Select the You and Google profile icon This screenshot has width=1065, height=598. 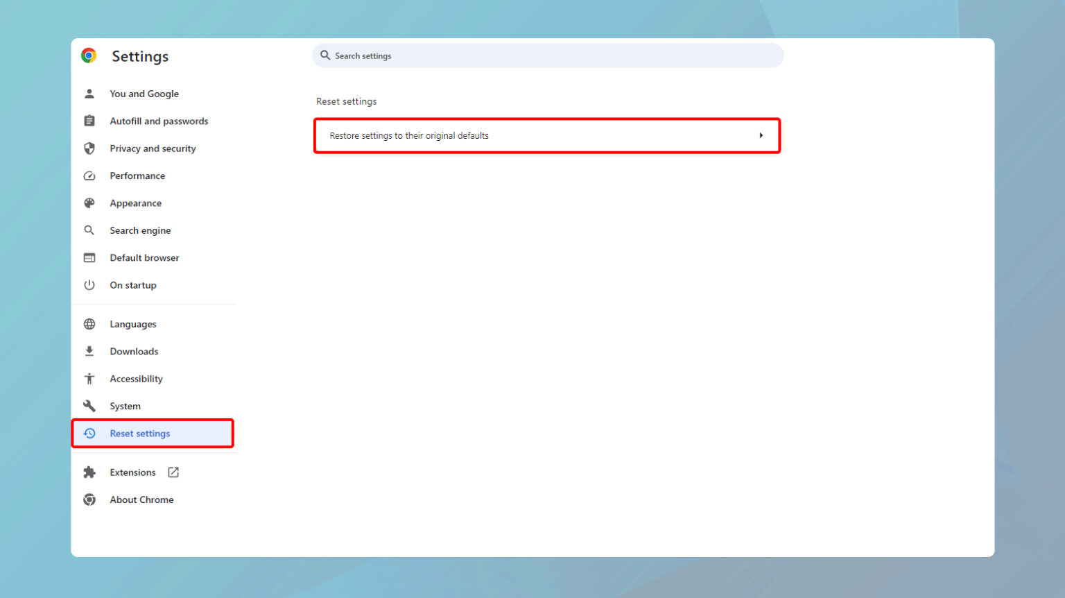[x=89, y=94]
